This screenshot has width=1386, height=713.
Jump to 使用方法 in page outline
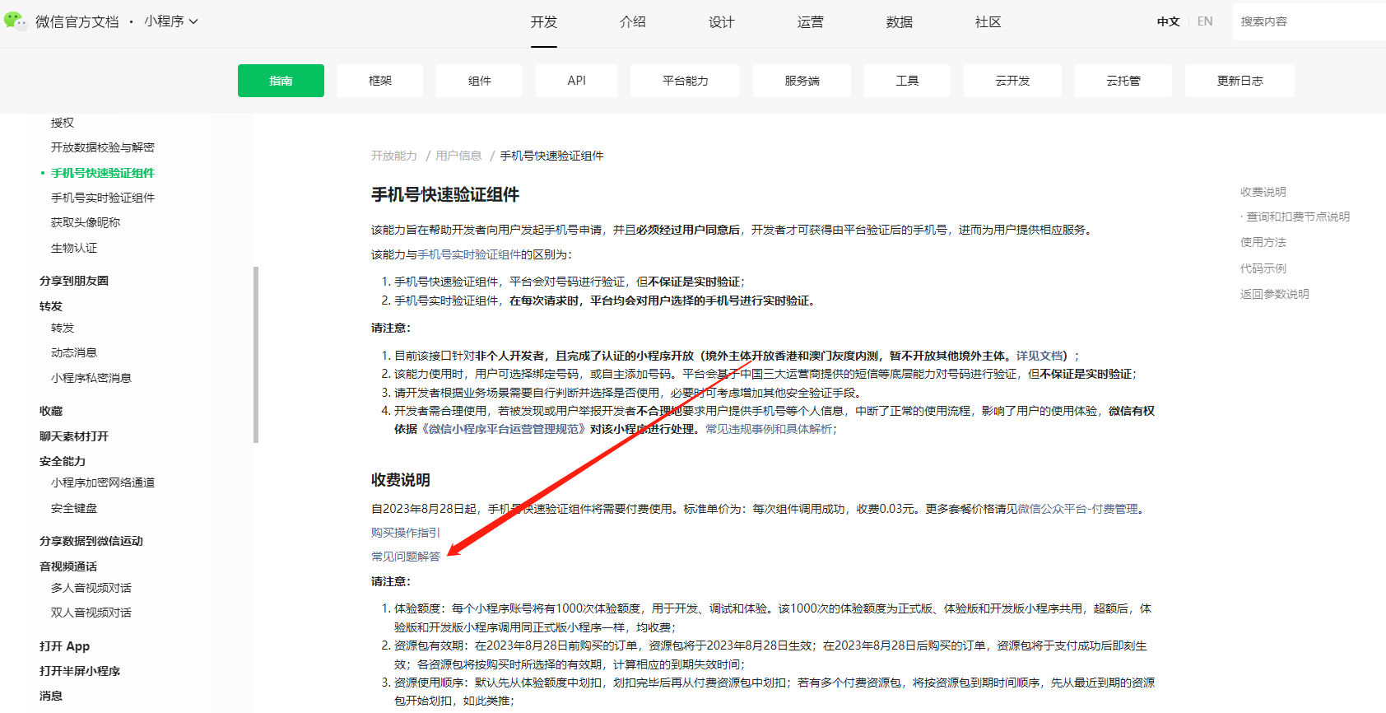pos(1263,242)
